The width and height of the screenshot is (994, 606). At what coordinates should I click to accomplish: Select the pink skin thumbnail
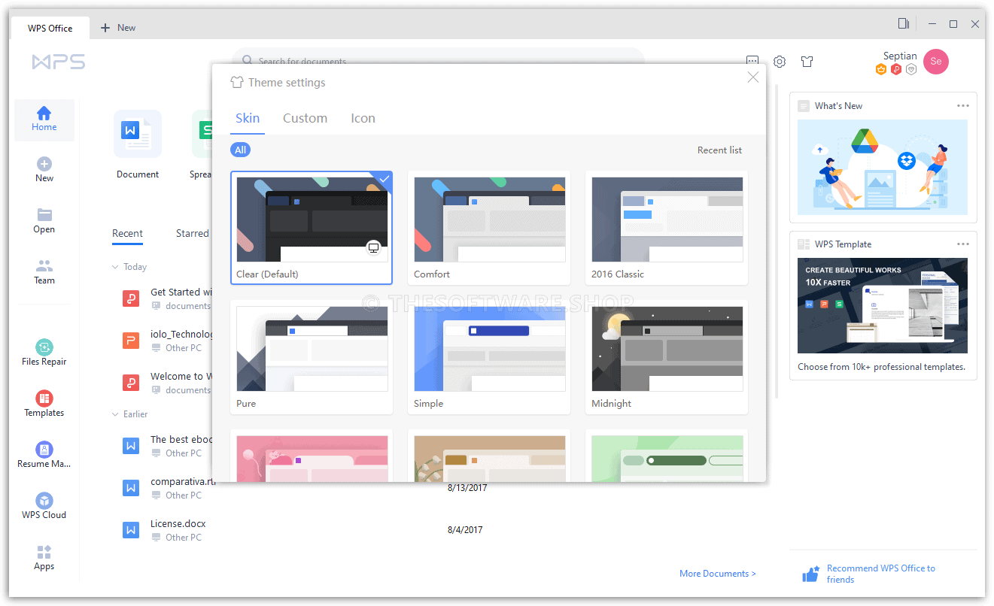tap(312, 457)
